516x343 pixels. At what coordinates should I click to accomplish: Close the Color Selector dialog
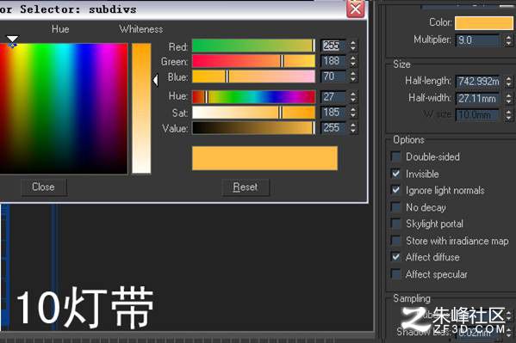point(356,9)
